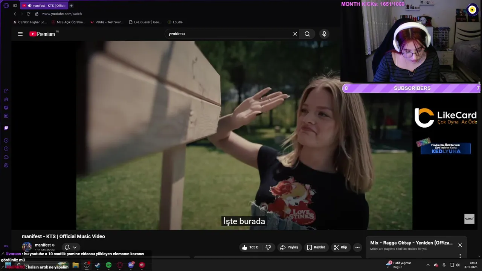Click the site security padlock icon
Image resolution: width=482 pixels, height=271 pixels.
point(37,14)
